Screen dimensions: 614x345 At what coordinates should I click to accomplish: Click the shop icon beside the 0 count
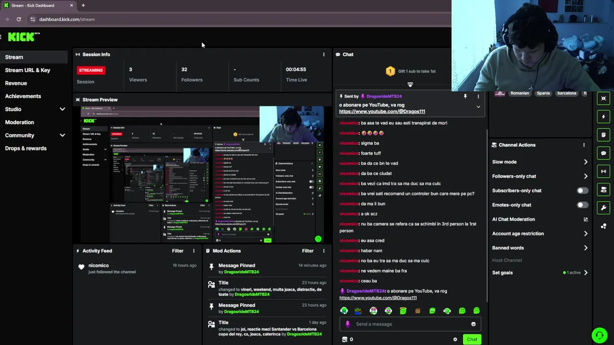344,339
